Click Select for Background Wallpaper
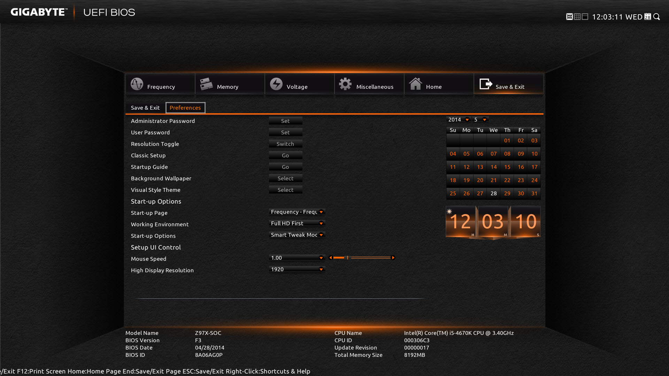Viewport: 669px width, 376px height. tap(285, 179)
